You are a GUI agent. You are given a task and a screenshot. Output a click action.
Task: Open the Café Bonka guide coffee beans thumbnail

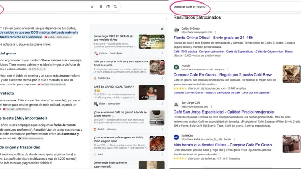pyautogui.click(x=157, y=67)
